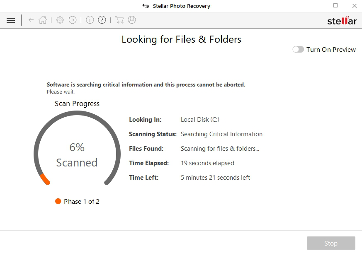Click the Resume Recovery icon

73,20
